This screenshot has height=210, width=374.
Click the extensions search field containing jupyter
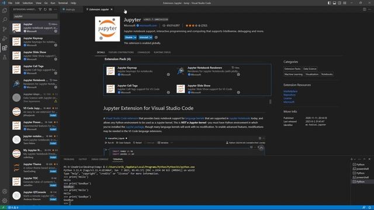click(35, 16)
